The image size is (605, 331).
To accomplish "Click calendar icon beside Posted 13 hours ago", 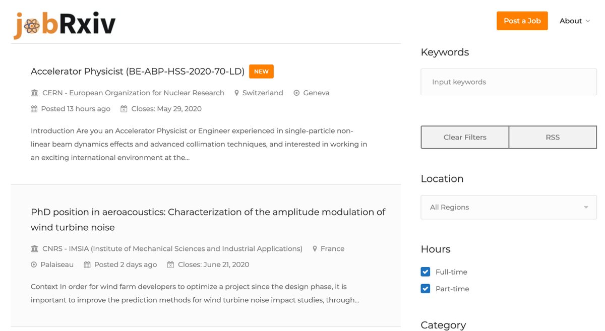I will click(34, 109).
